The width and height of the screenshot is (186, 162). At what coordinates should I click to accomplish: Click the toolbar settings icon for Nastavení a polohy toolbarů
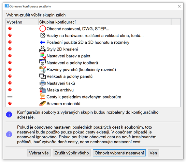point(43,63)
